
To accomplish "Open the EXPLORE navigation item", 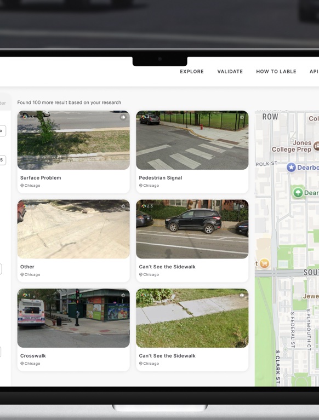I will (x=192, y=72).
